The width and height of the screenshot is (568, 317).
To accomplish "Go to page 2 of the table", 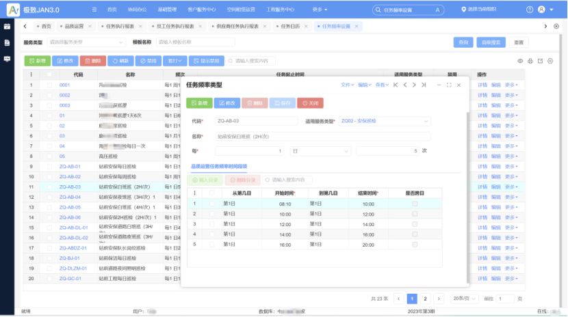I will pos(425,299).
